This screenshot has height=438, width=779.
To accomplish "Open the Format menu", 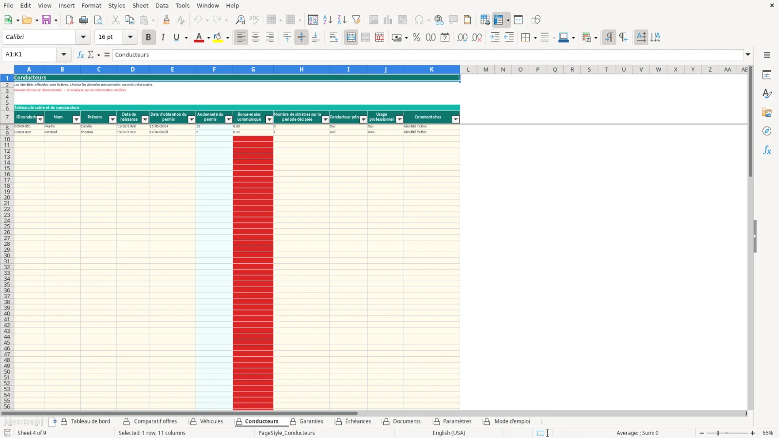I will (92, 5).
